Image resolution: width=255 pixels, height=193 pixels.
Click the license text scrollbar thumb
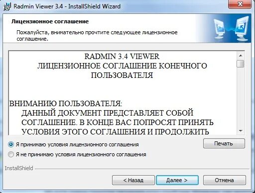(x=241, y=64)
